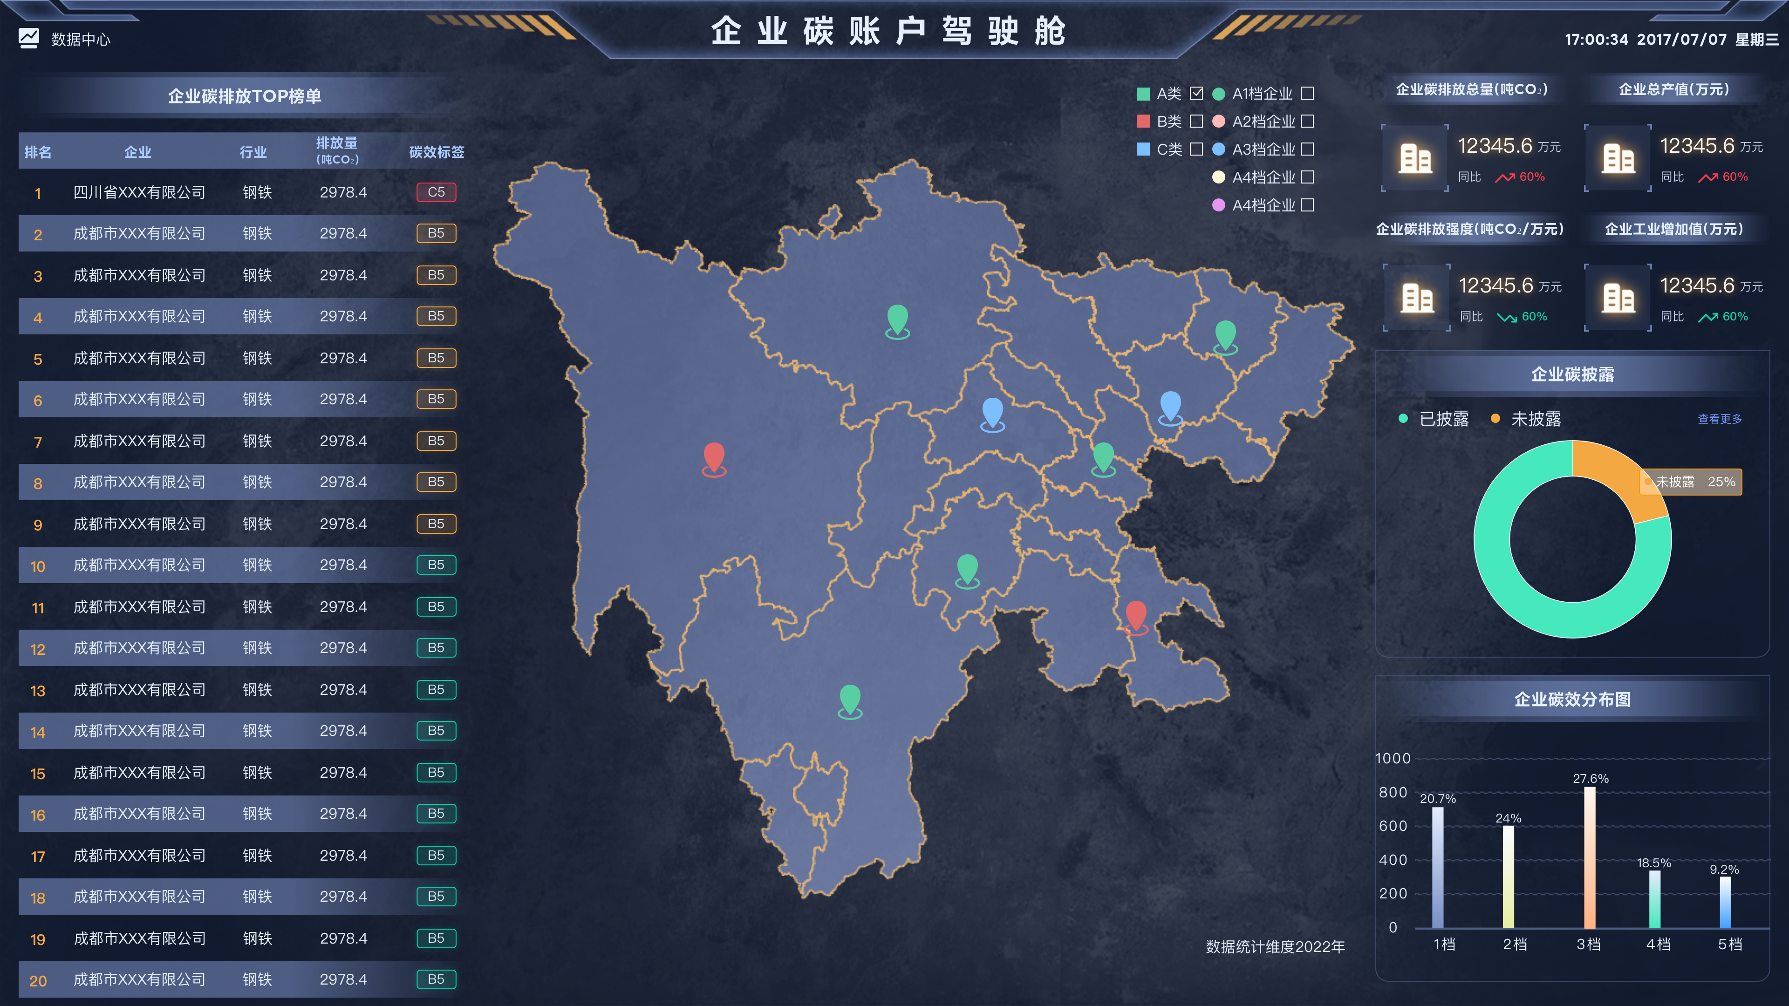Click building icon beside 企业碳排放总量 value

pyautogui.click(x=1415, y=158)
